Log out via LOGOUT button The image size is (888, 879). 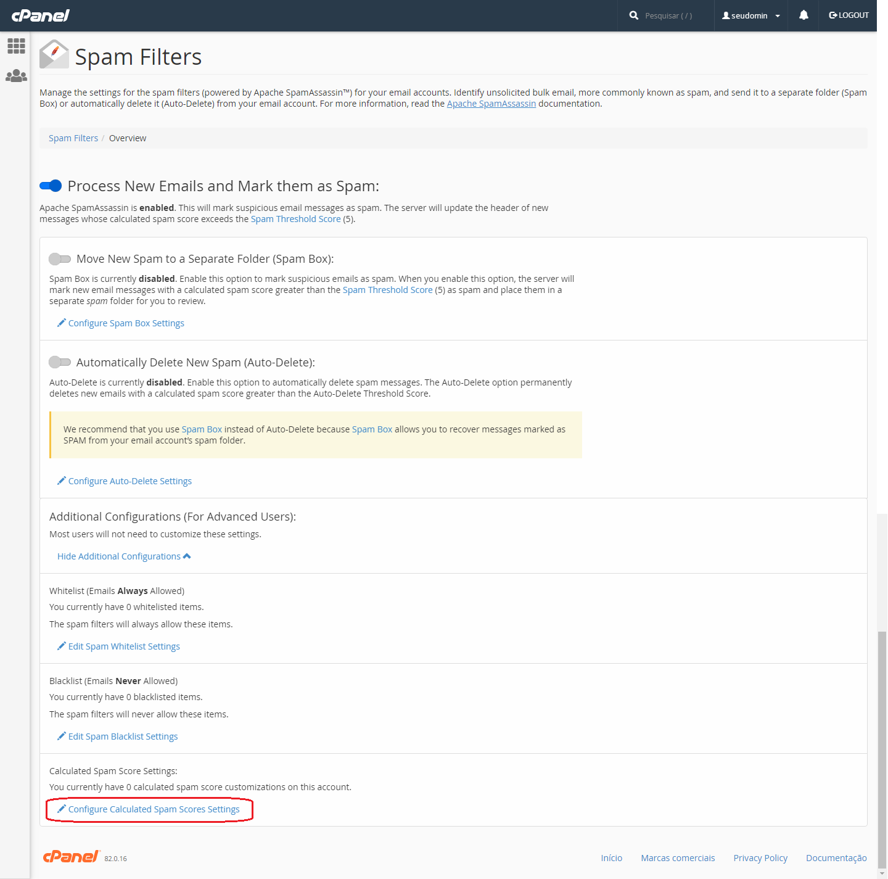[x=849, y=15]
